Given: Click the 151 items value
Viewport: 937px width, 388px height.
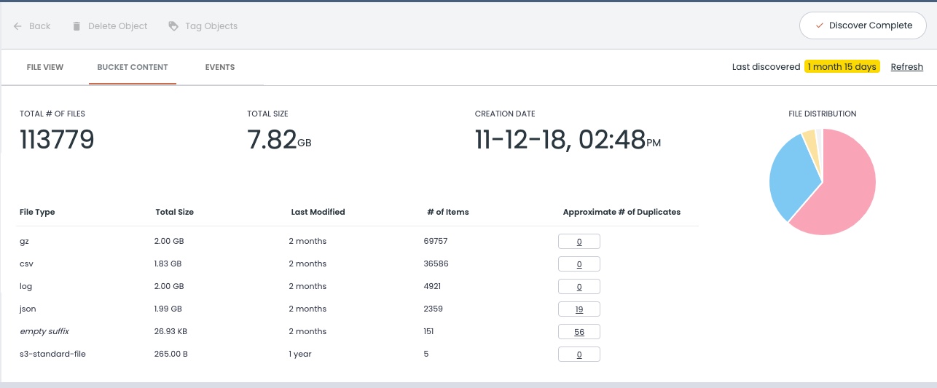Looking at the screenshot, I should (428, 331).
